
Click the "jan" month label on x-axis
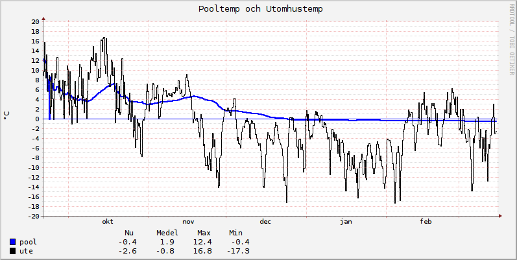[x=346, y=222]
